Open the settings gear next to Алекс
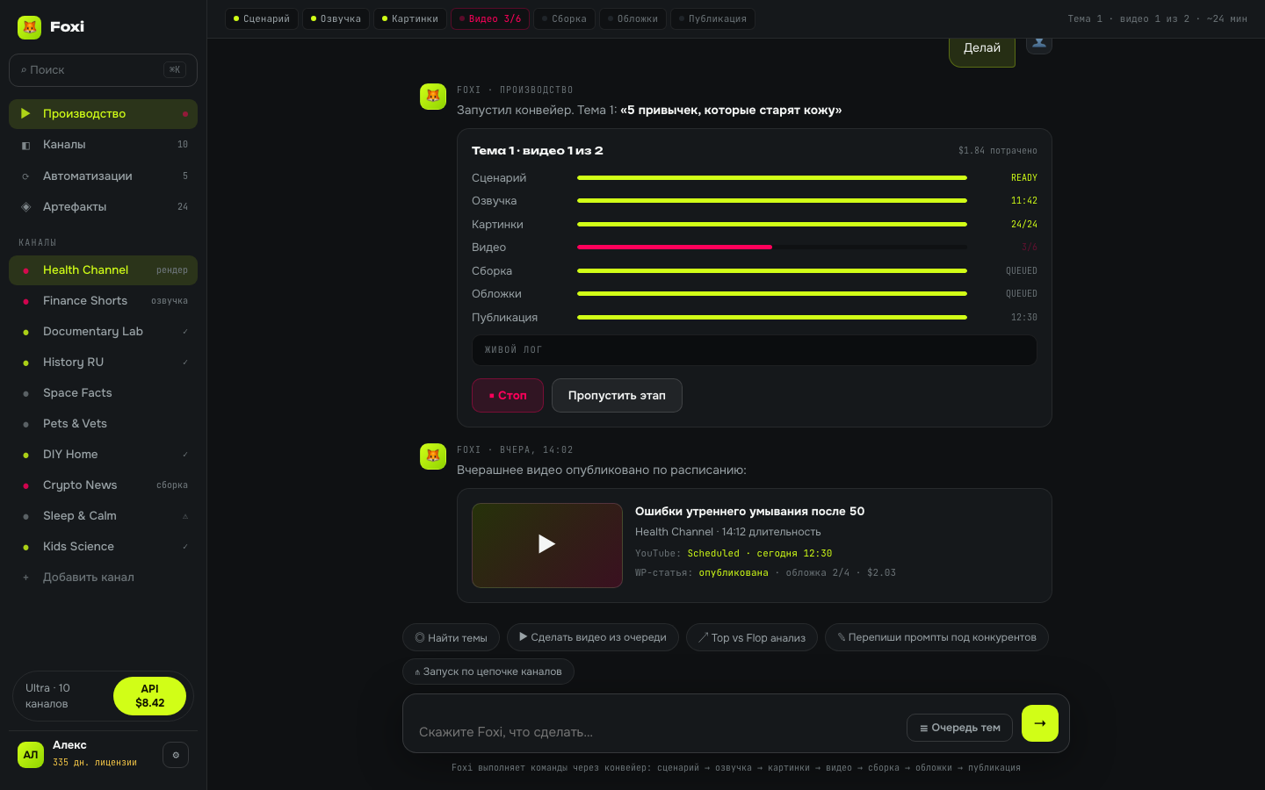Viewport: 1265px width, 790px height. 176,755
